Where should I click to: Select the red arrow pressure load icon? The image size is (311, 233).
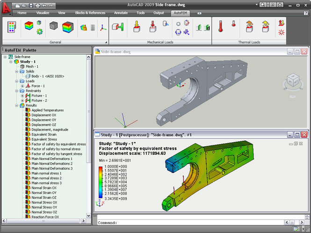(x=152, y=26)
